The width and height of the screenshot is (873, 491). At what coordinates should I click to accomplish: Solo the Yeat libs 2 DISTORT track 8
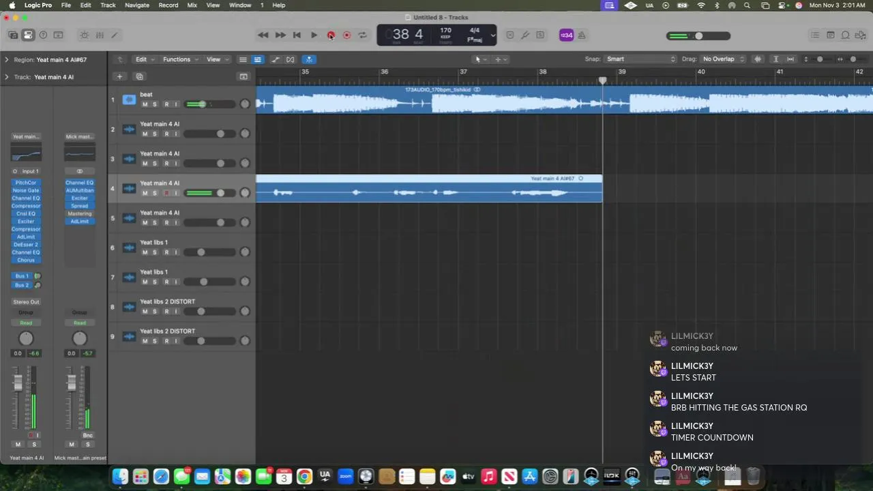[x=155, y=311]
